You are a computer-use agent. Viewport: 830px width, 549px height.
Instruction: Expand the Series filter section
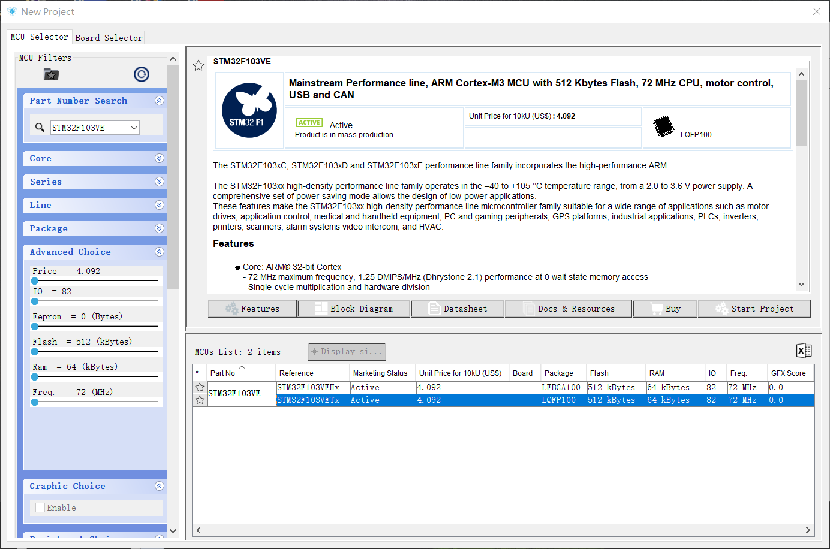pos(159,182)
